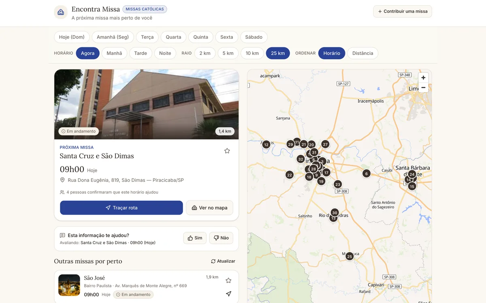Star the São José church
Screen dimensions: 486x303
[228, 280]
